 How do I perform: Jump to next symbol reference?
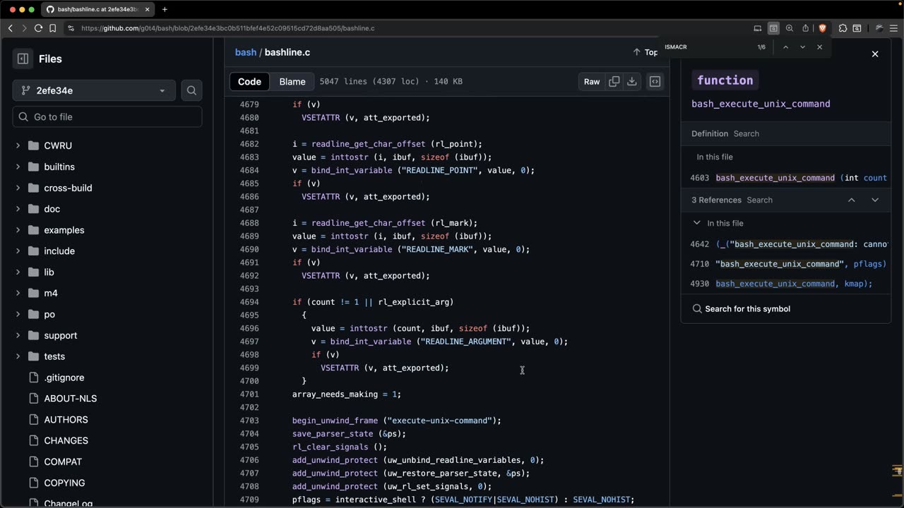[x=875, y=200]
